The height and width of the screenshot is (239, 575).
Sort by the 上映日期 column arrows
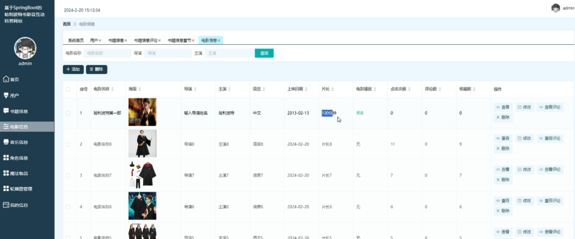click(x=306, y=89)
